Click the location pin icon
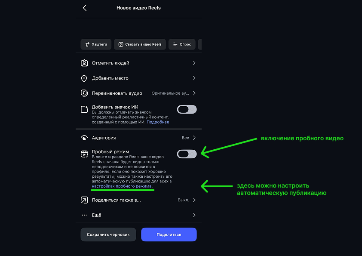The height and width of the screenshot is (256, 362). click(x=84, y=79)
